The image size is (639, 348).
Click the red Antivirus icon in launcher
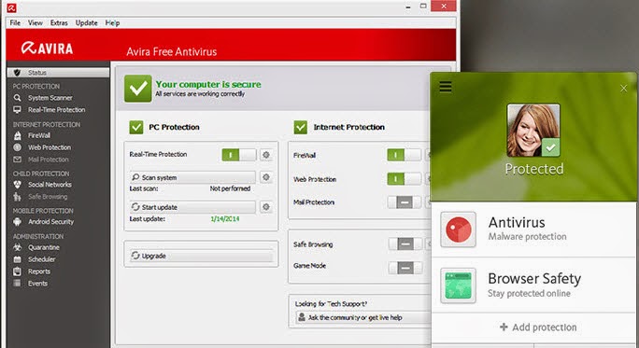tap(458, 230)
